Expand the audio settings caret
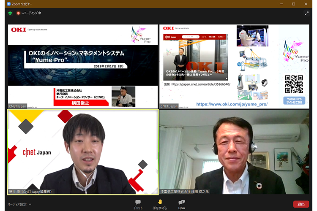The width and height of the screenshot is (317, 211). pyautogui.click(x=30, y=204)
